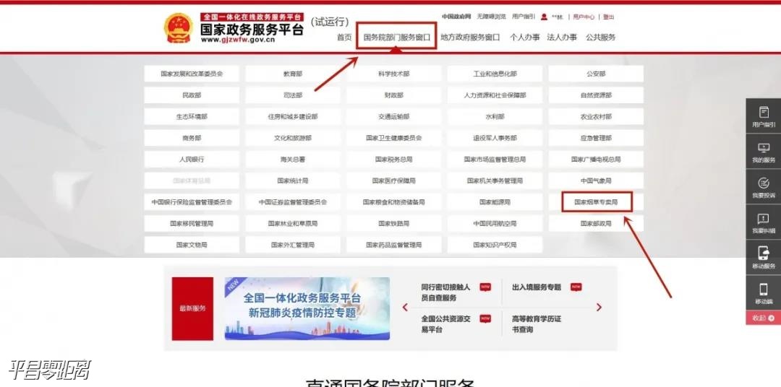Select 公安部

(596, 74)
